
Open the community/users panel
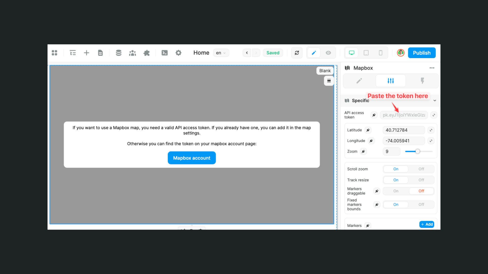click(132, 53)
